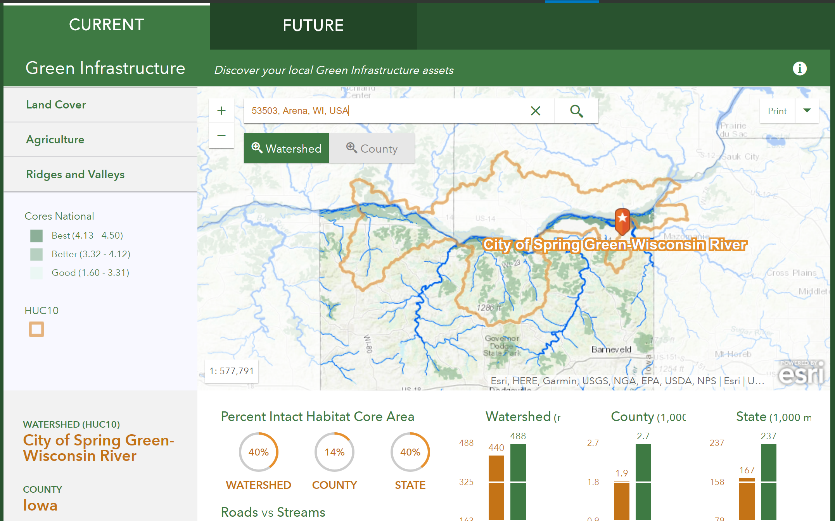This screenshot has width=835, height=521.
Task: Click the clear X icon in search
Action: 536,111
